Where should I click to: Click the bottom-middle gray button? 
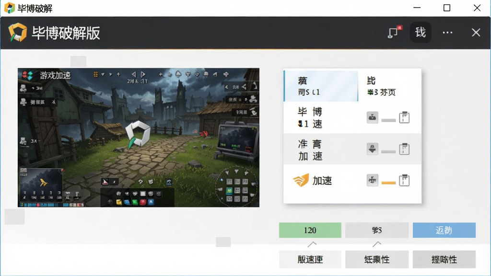tap(377, 259)
